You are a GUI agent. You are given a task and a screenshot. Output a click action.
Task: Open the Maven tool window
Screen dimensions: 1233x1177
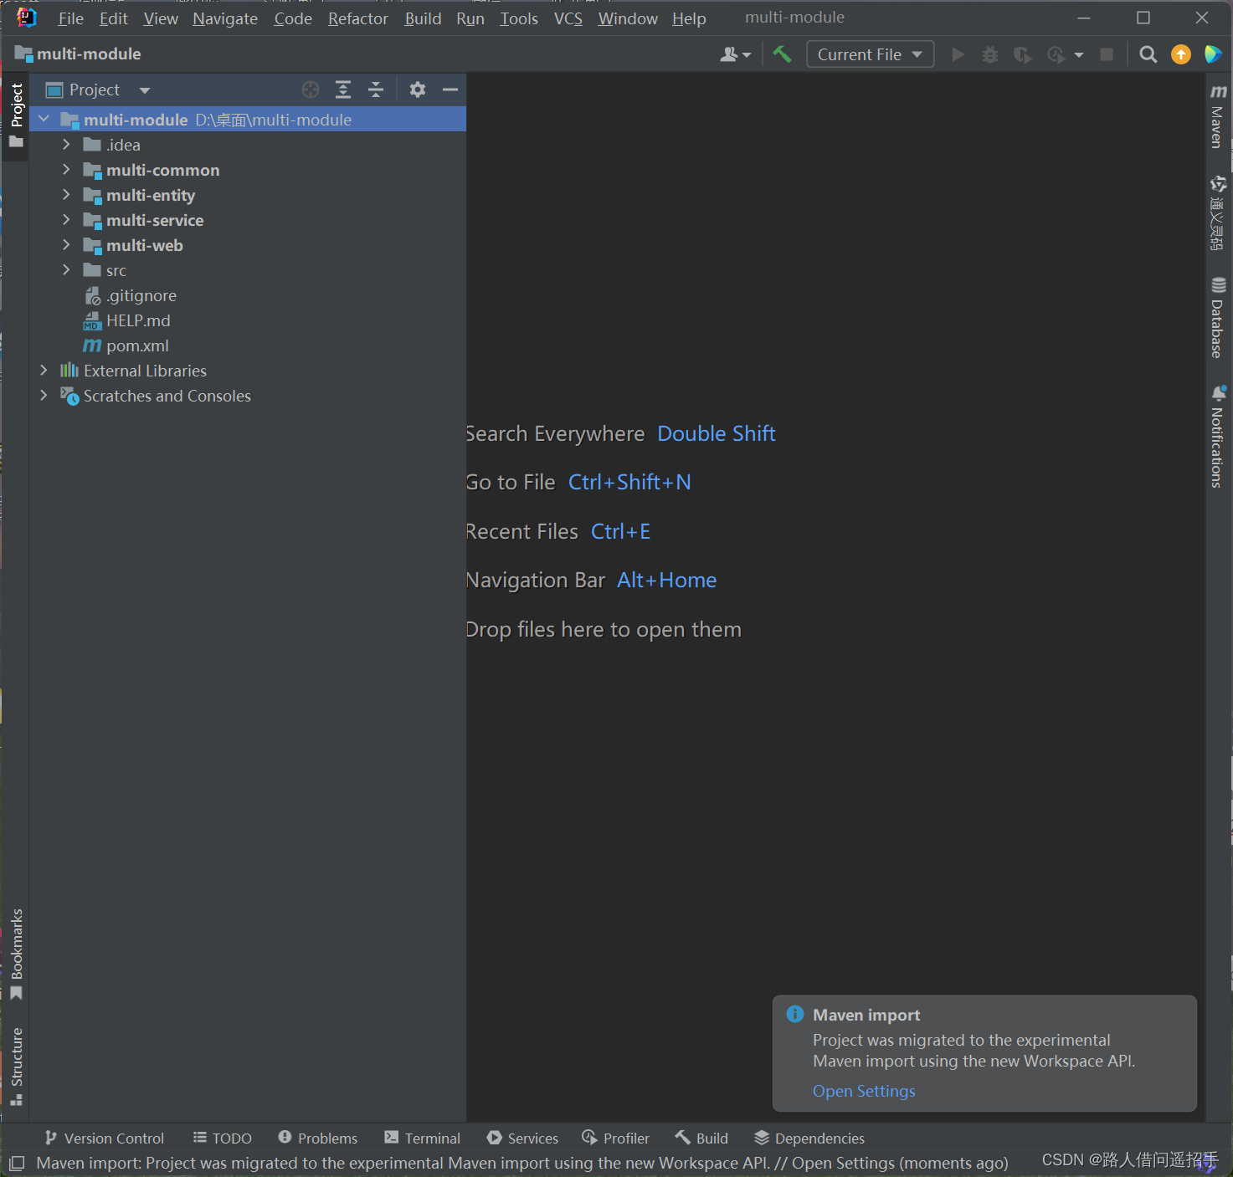tap(1218, 116)
